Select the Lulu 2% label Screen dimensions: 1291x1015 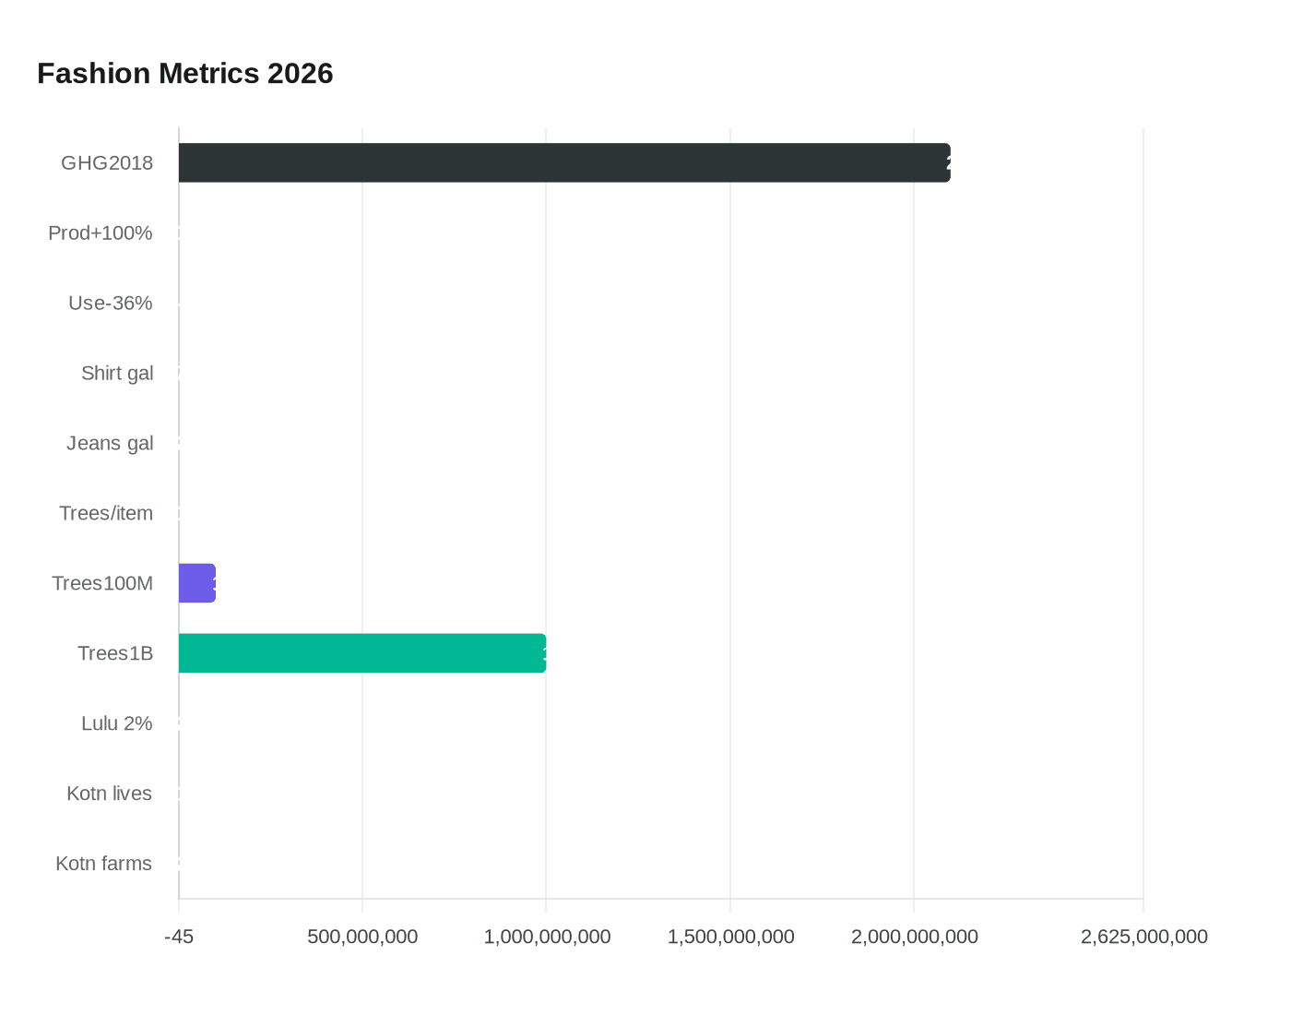[x=117, y=723]
